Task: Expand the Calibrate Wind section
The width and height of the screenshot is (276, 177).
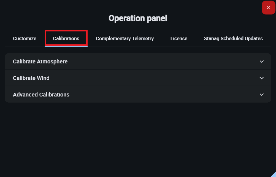Action: 138,78
